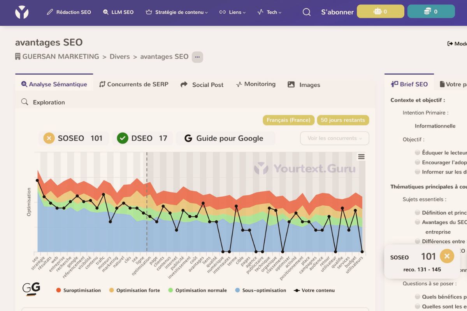Viewport: 467px width, 311px height.
Task: Click the teal coins counter icon
Action: click(x=427, y=11)
